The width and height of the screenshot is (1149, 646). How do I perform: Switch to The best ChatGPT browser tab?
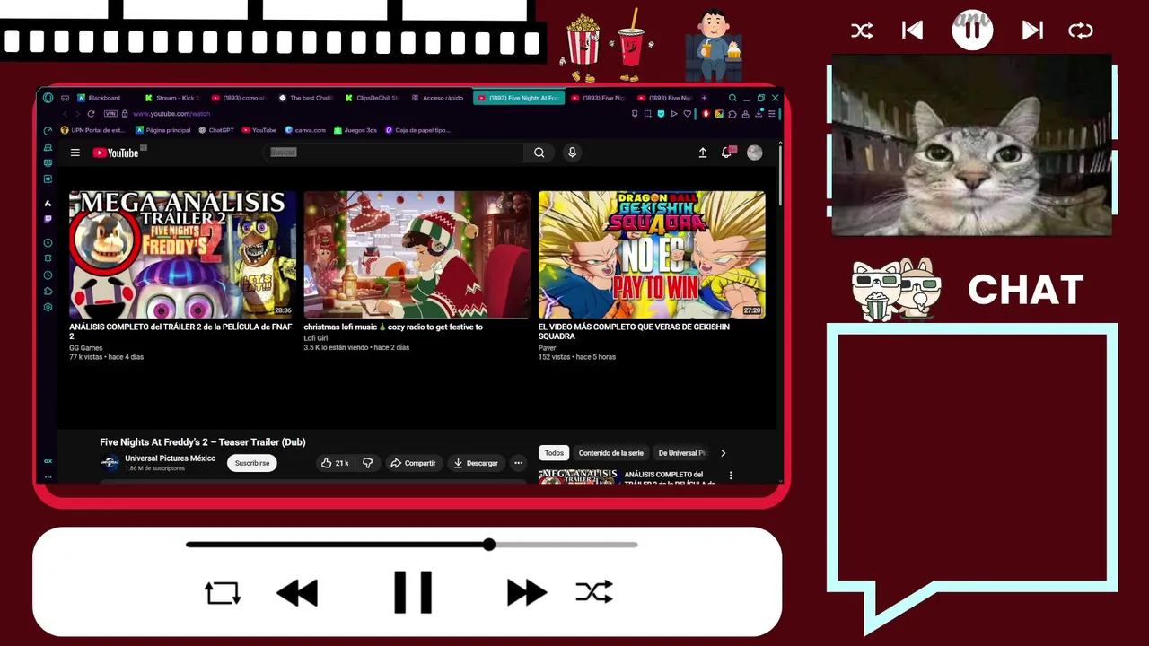(x=305, y=98)
